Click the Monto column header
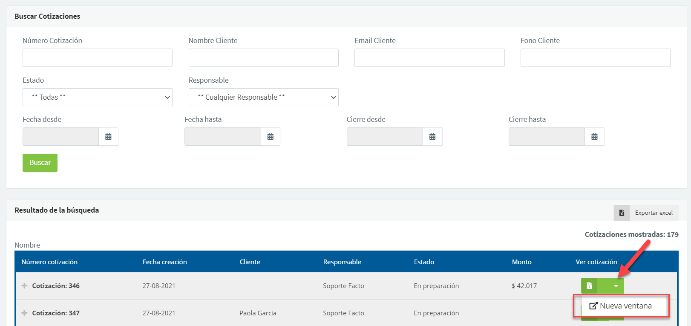The height and width of the screenshot is (326, 691). point(521,262)
